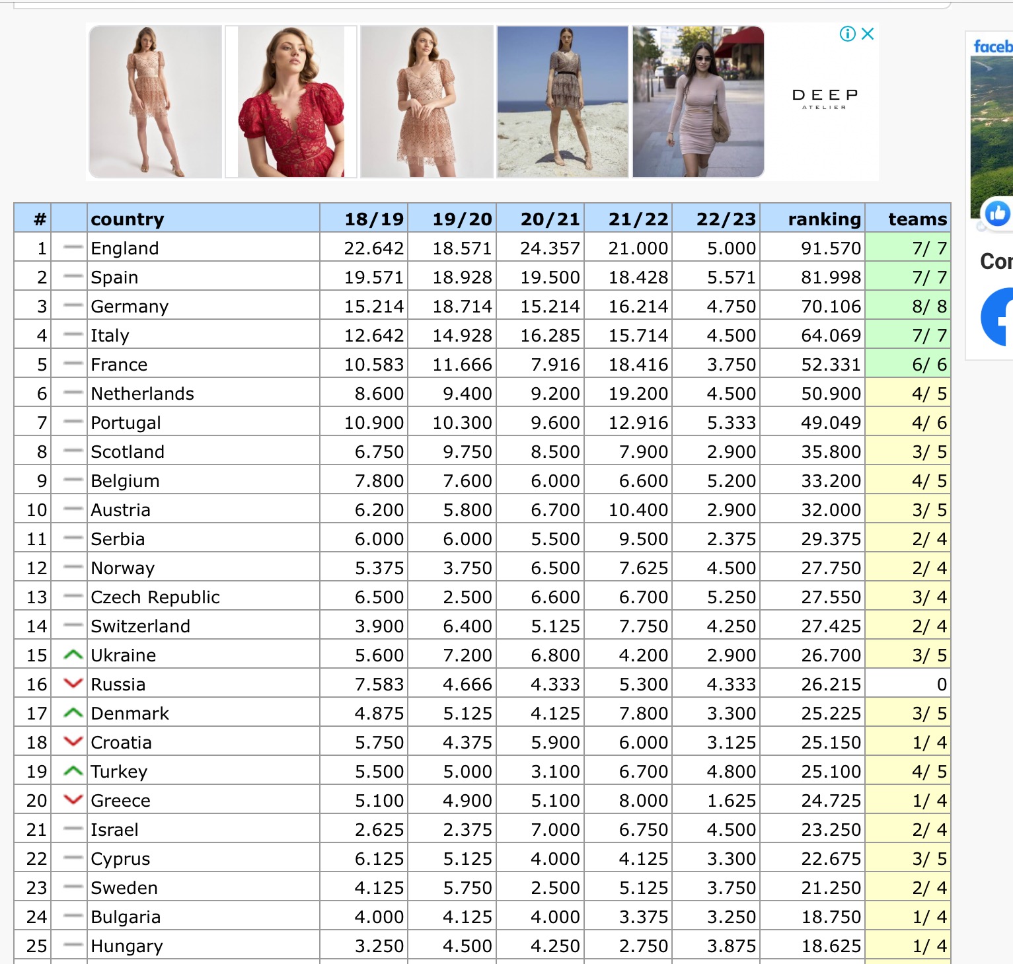Click the green up arrow beside Ukraine

(x=73, y=655)
